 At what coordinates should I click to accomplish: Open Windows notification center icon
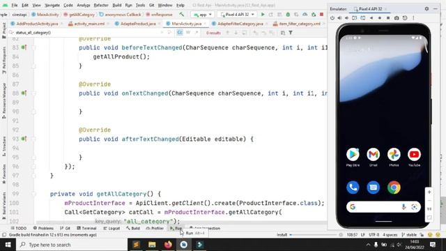click(433, 245)
